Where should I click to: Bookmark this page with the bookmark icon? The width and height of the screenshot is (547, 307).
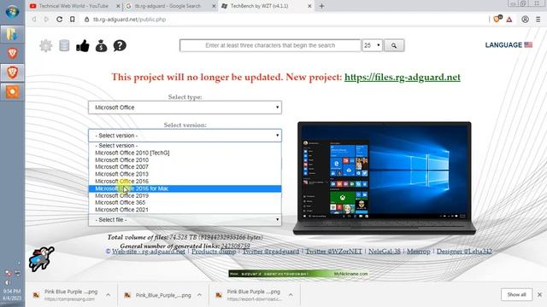[72, 20]
